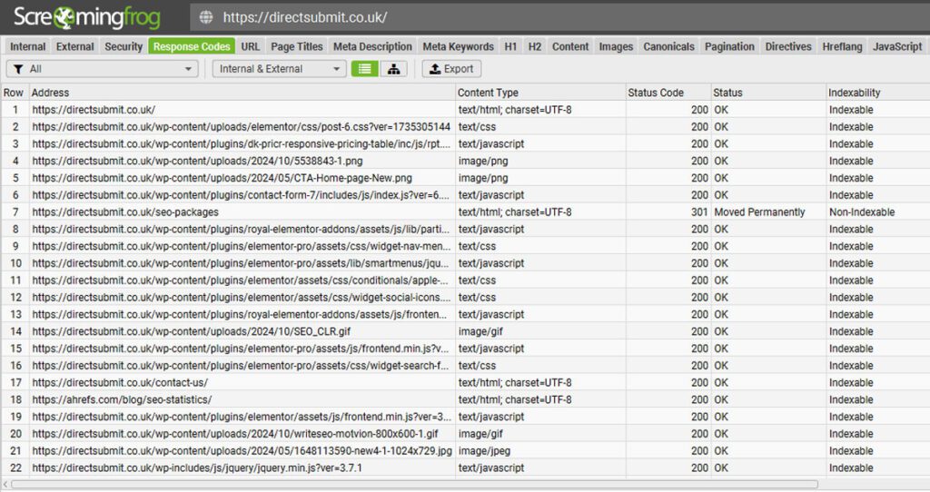930x492 pixels.
Task: Open the Canonicals tab
Action: pos(668,46)
